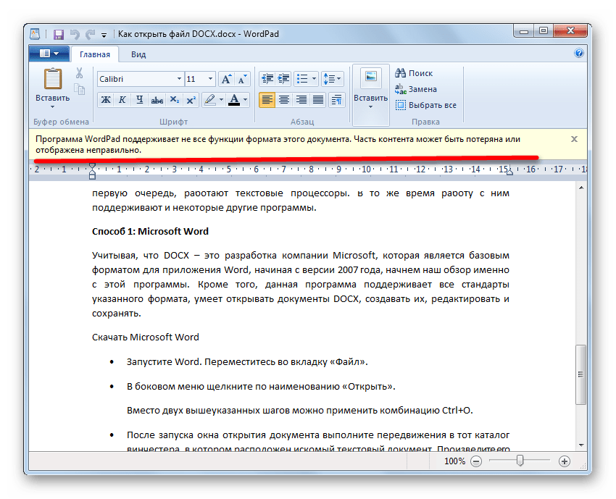Align the paragraph text to the right
This screenshot has height=499, width=616.
click(301, 100)
